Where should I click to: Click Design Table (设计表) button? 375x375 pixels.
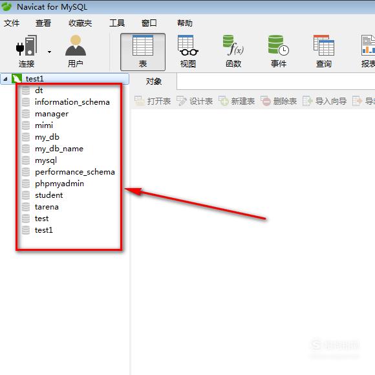(x=195, y=101)
